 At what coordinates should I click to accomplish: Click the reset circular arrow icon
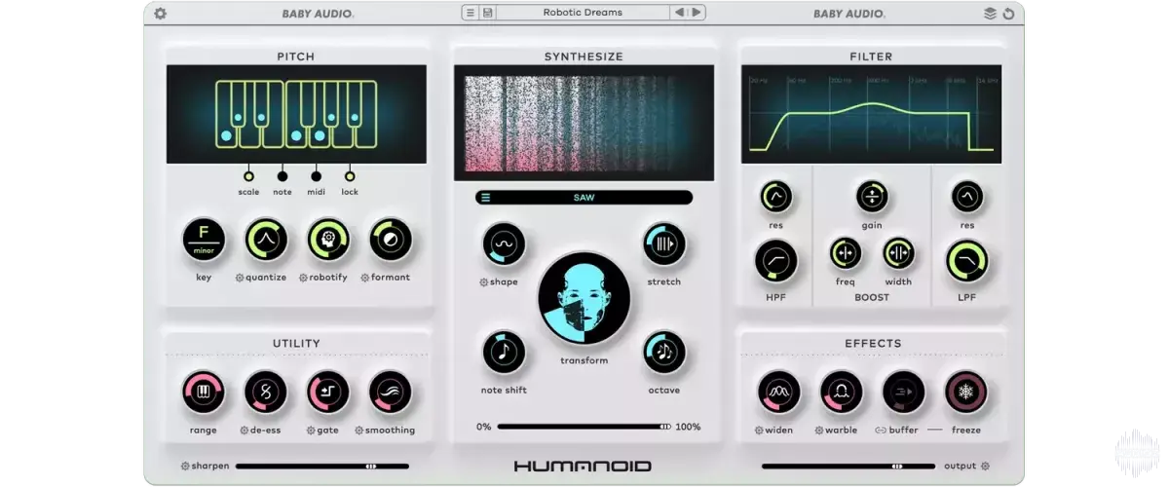click(x=1008, y=14)
